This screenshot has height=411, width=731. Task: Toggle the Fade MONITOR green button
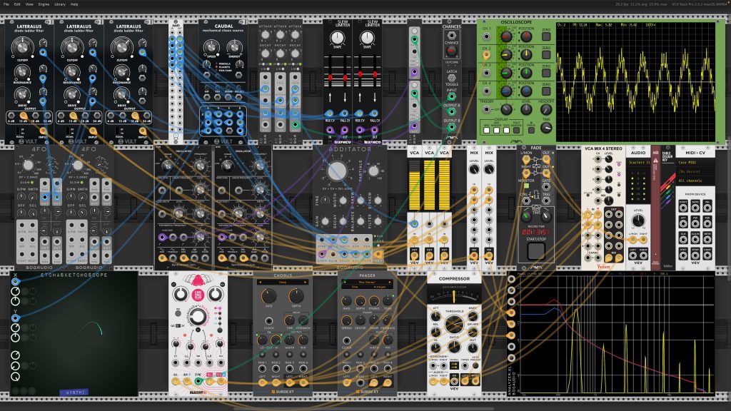[x=526, y=186]
